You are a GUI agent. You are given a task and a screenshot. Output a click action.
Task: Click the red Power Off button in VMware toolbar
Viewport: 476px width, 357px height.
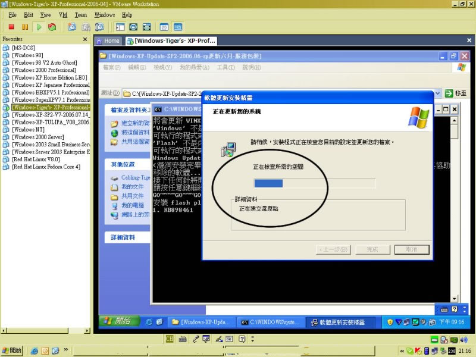coord(11,27)
